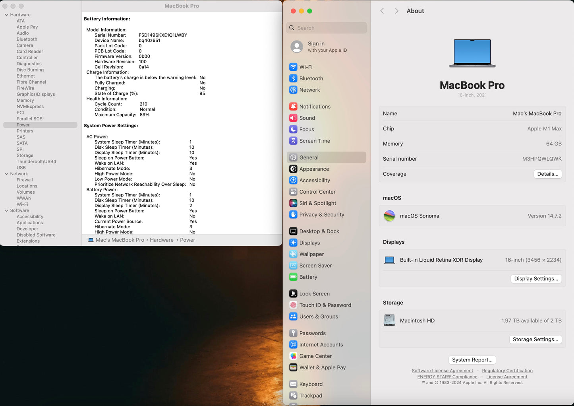Collapse the Software section in System Information
This screenshot has width=574, height=406.
click(x=6, y=210)
